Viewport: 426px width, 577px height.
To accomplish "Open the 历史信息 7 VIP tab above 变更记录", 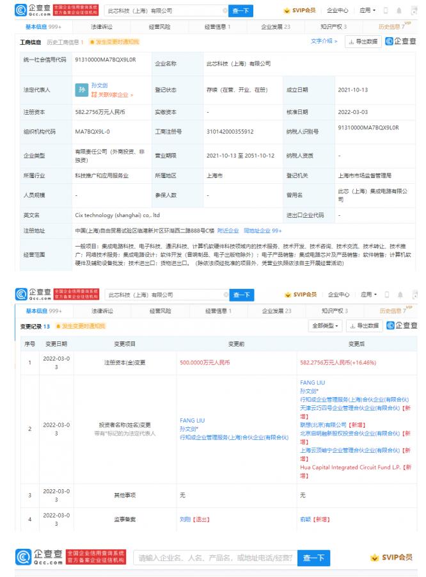I will 395,310.
